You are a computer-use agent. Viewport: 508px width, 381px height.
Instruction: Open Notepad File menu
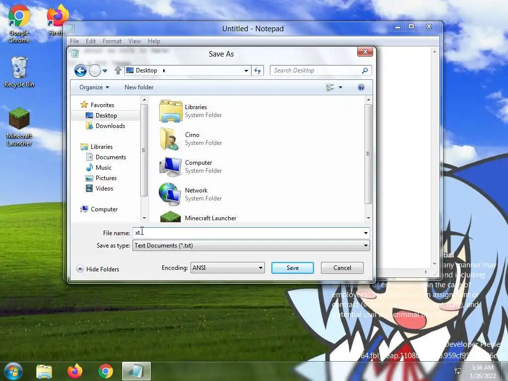click(74, 41)
